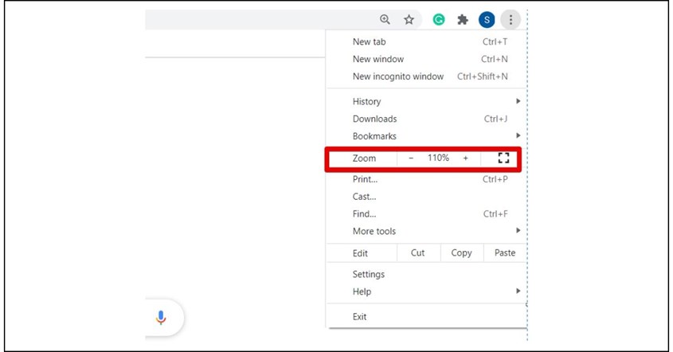673x352 pixels.
Task: Toggle full screen mode icon in Zoom row
Action: pyautogui.click(x=503, y=158)
